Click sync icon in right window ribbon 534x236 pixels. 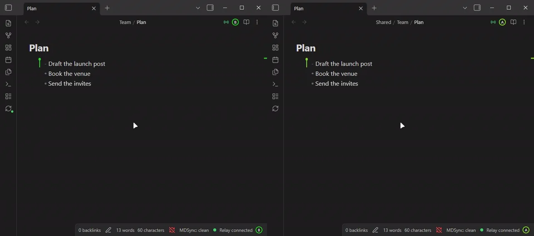point(275,108)
